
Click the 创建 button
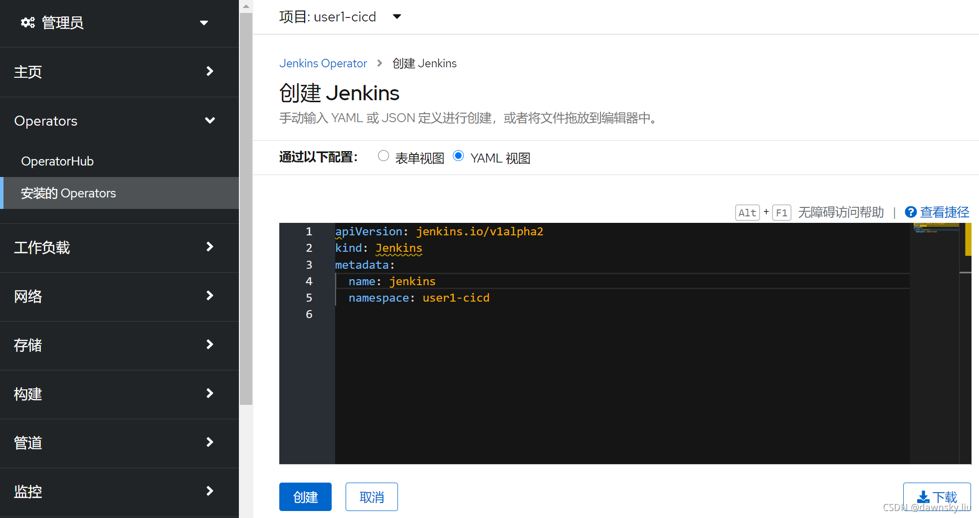click(x=305, y=497)
